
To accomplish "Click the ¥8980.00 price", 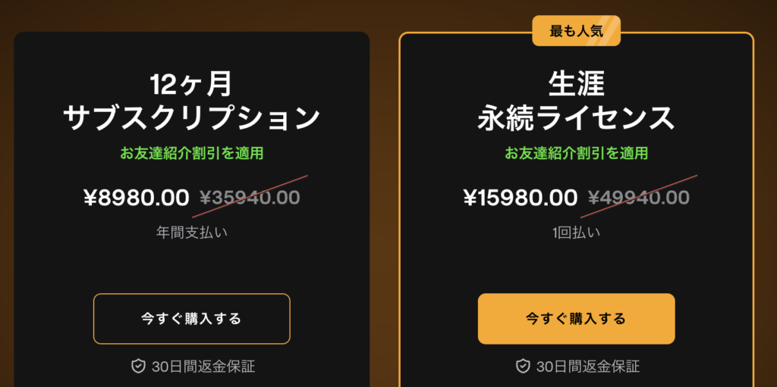I will pos(137,198).
